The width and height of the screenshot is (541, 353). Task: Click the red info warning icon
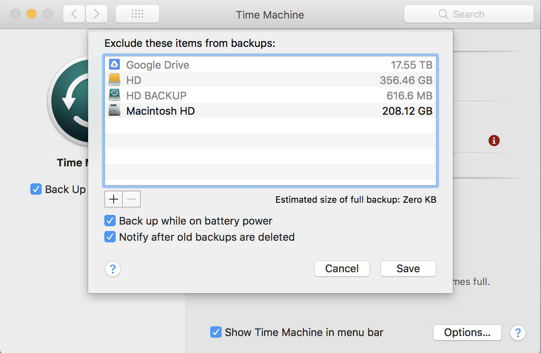(x=494, y=141)
